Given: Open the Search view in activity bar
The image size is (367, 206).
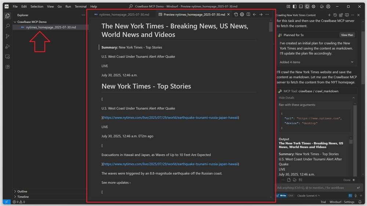Looking at the screenshot, I should [7, 26].
